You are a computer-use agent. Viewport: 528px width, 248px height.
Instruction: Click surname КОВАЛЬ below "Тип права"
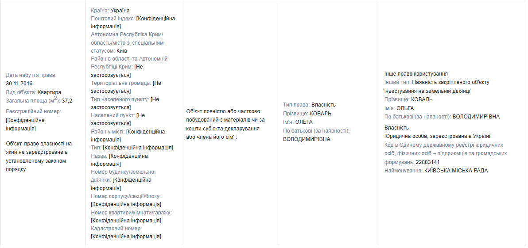(x=320, y=114)
